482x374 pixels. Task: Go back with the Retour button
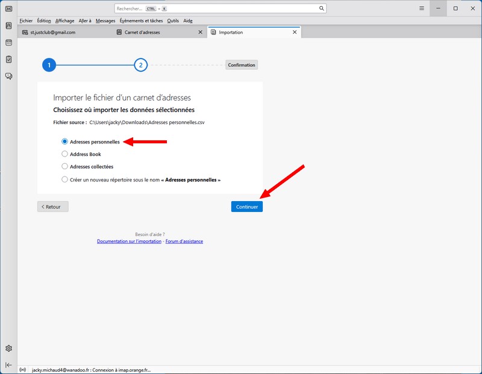click(x=53, y=207)
